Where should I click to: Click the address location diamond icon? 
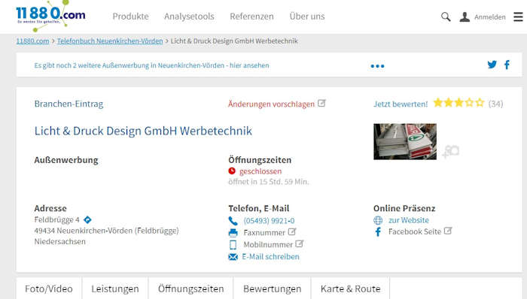(x=87, y=220)
